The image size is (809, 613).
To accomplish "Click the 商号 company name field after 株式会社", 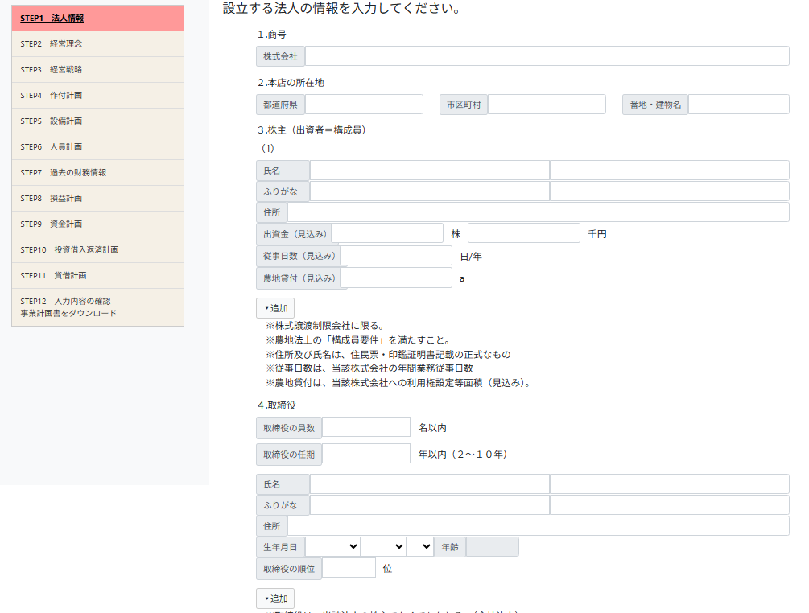I will [547, 56].
